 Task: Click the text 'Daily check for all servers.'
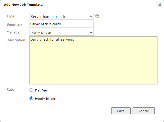click(x=52, y=39)
